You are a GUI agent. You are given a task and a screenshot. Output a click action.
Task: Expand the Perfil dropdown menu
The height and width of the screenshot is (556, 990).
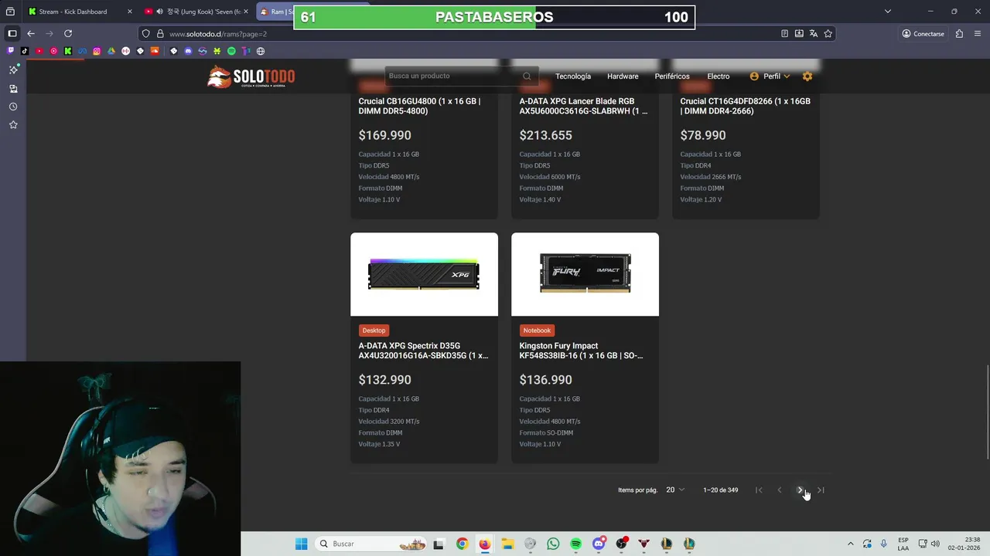tap(770, 76)
